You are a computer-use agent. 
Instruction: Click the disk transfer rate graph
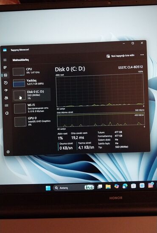pyautogui.click(x=101, y=119)
